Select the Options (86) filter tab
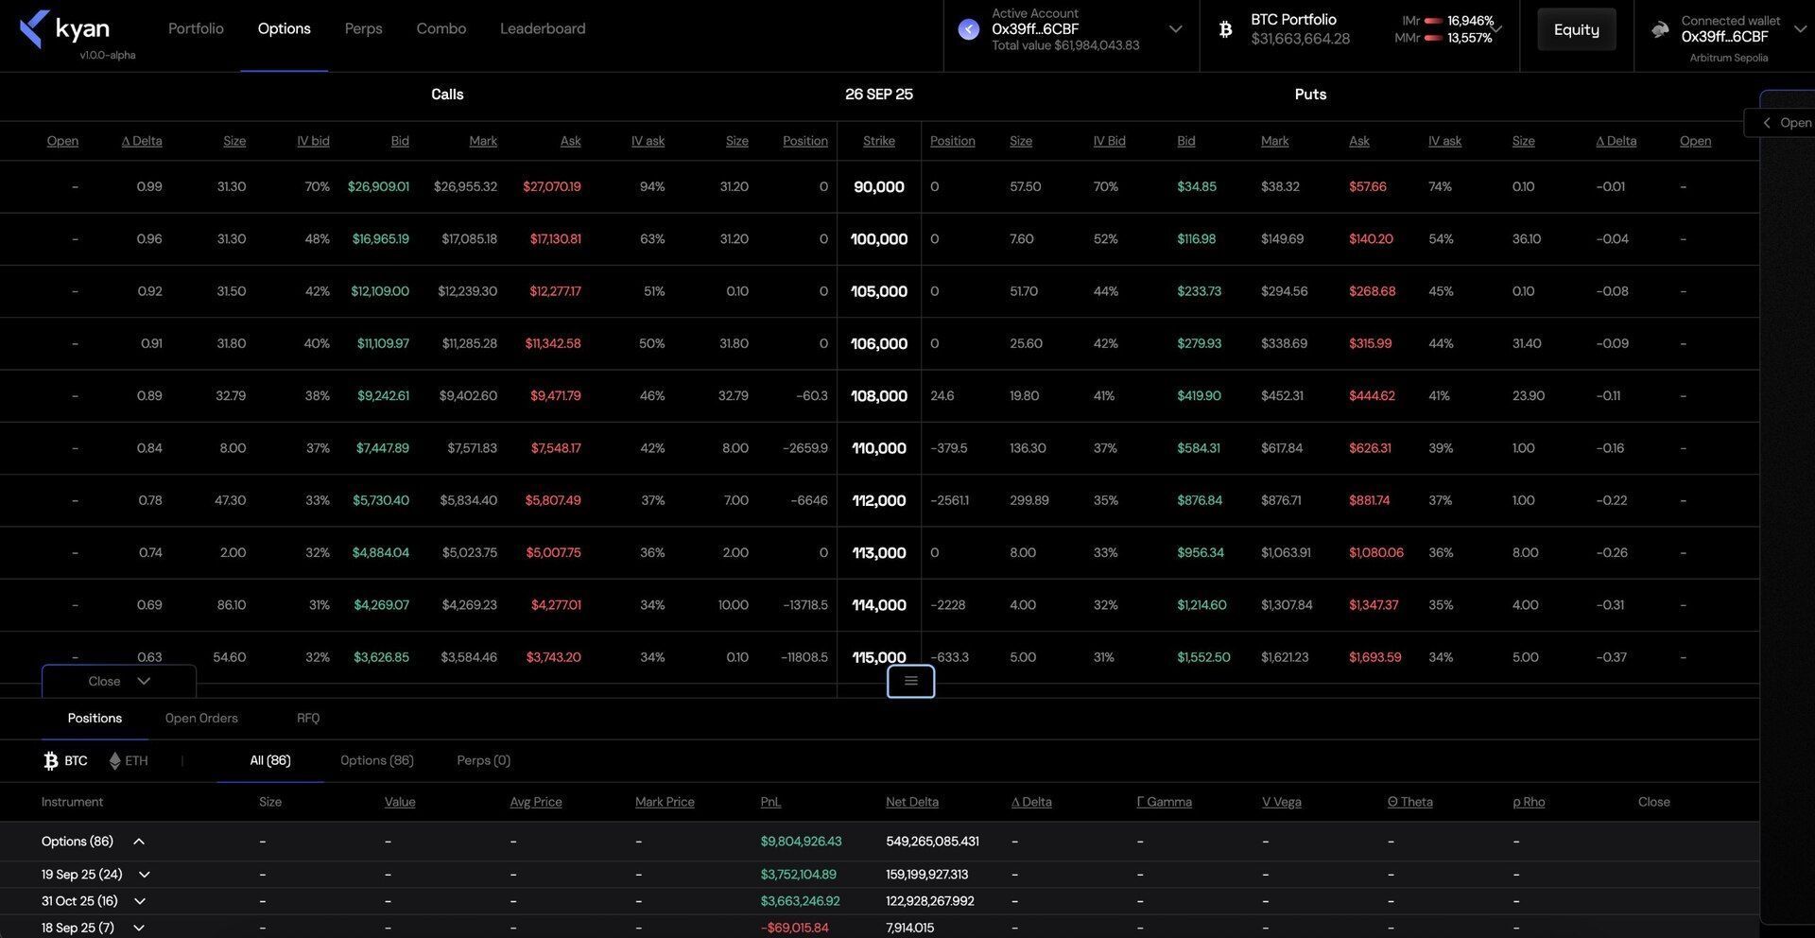This screenshot has height=938, width=1815. point(377,760)
